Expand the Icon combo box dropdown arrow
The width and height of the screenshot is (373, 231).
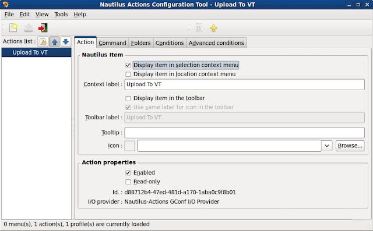pyautogui.click(x=327, y=146)
